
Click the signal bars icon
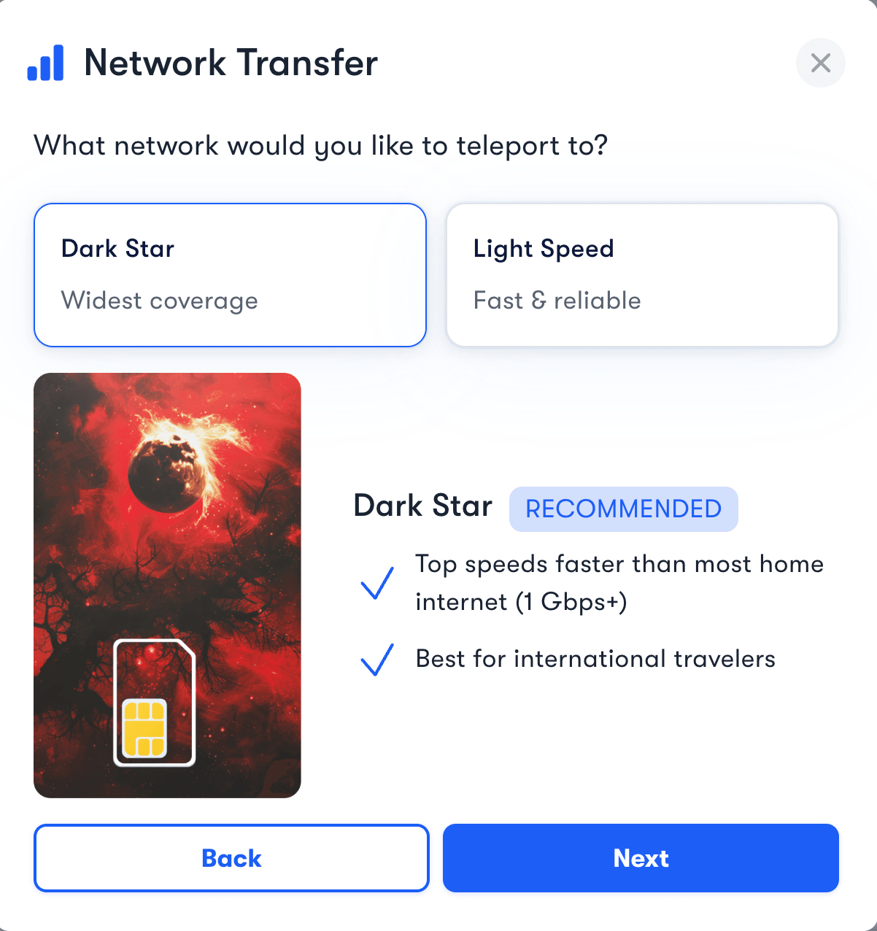(x=45, y=63)
